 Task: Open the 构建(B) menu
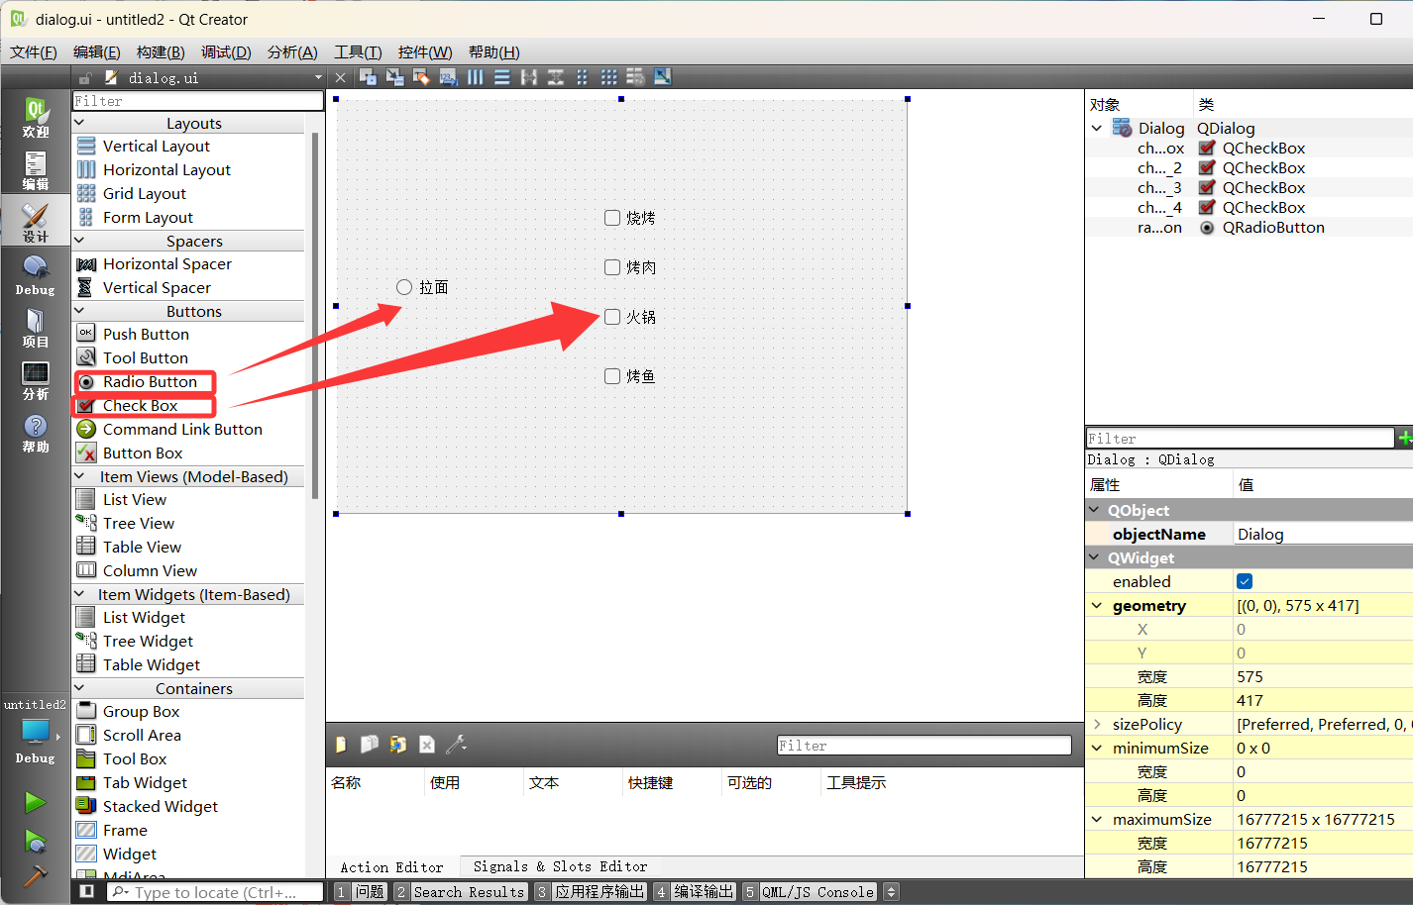coord(161,52)
